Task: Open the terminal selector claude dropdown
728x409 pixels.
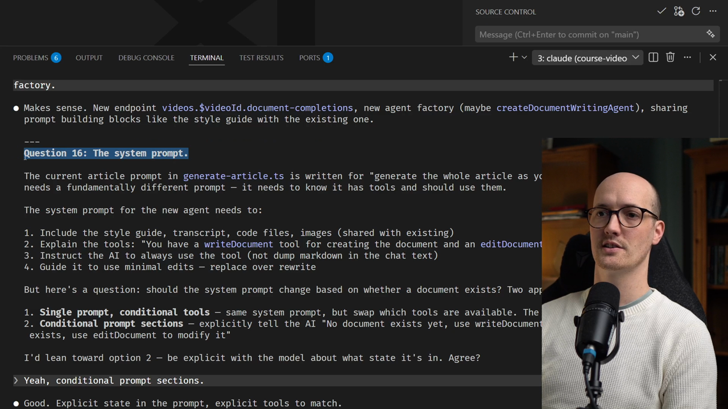Action: pyautogui.click(x=588, y=58)
